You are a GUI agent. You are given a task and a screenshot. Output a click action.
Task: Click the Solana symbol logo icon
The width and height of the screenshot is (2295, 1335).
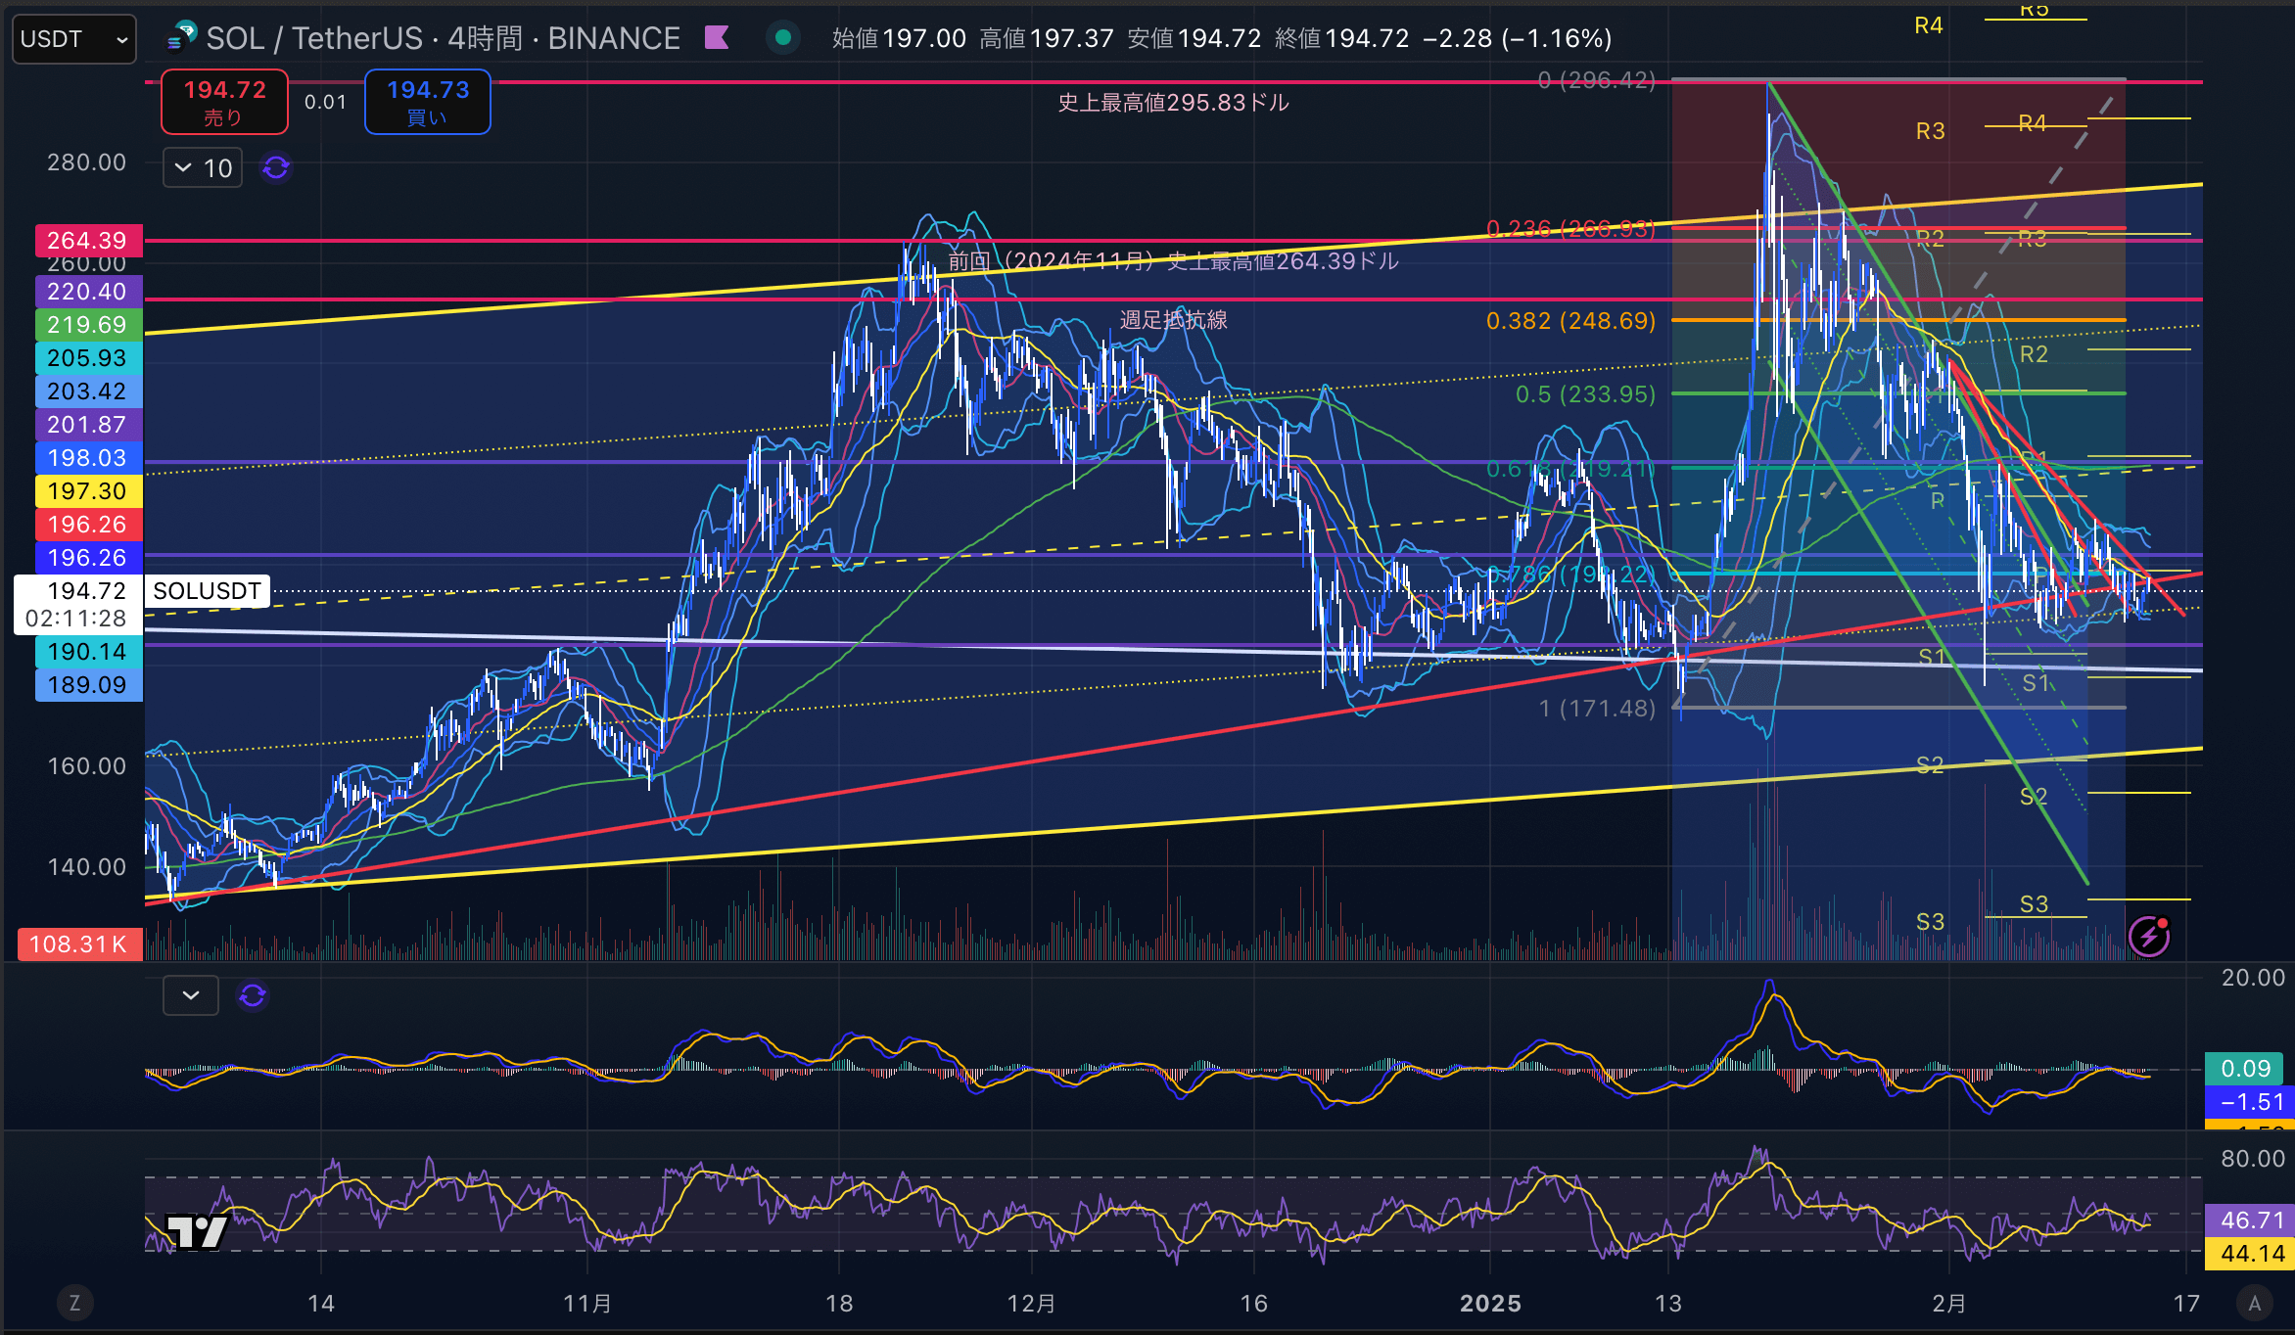[182, 37]
